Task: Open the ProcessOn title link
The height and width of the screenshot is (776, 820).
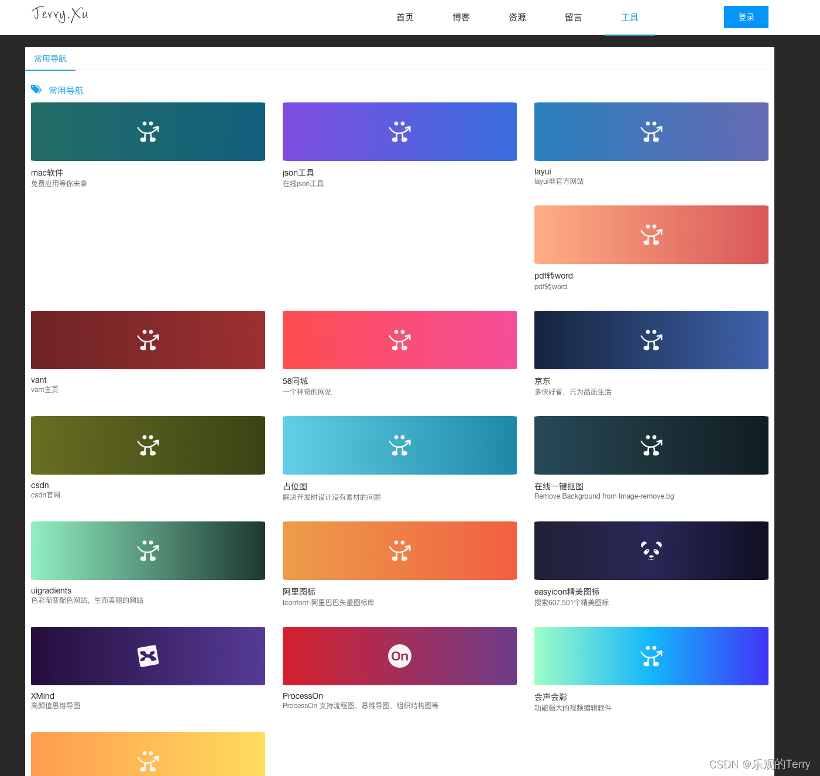Action: pos(303,696)
